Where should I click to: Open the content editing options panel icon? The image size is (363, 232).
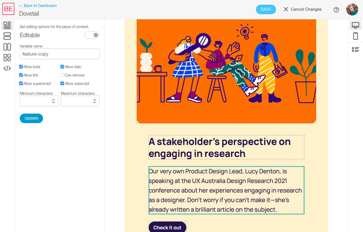coord(7,25)
